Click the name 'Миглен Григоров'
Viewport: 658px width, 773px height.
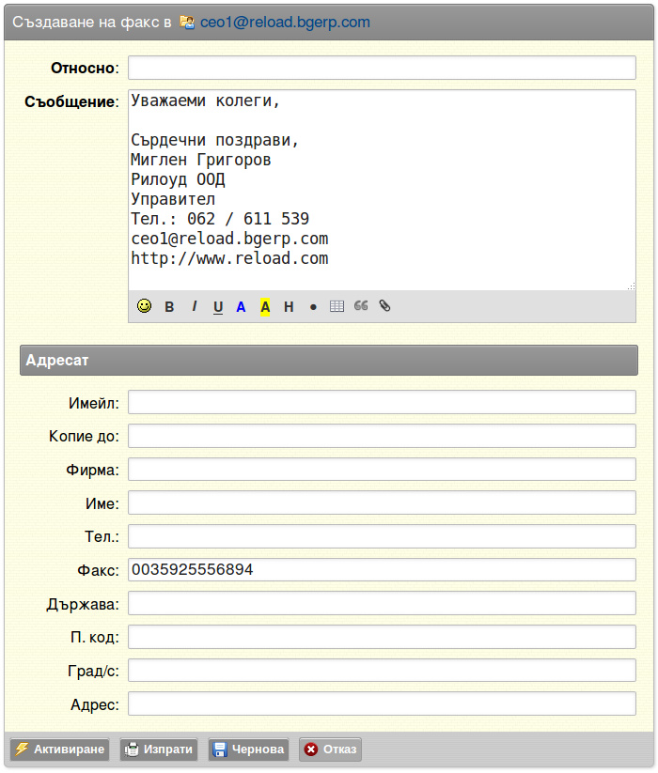pos(201,161)
